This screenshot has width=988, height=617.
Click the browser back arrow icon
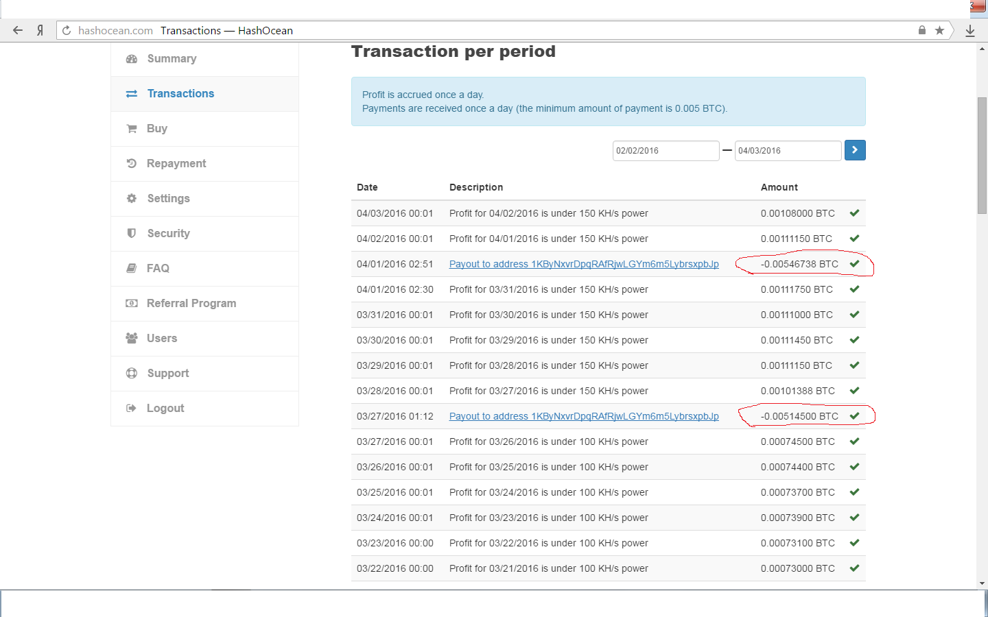click(18, 30)
